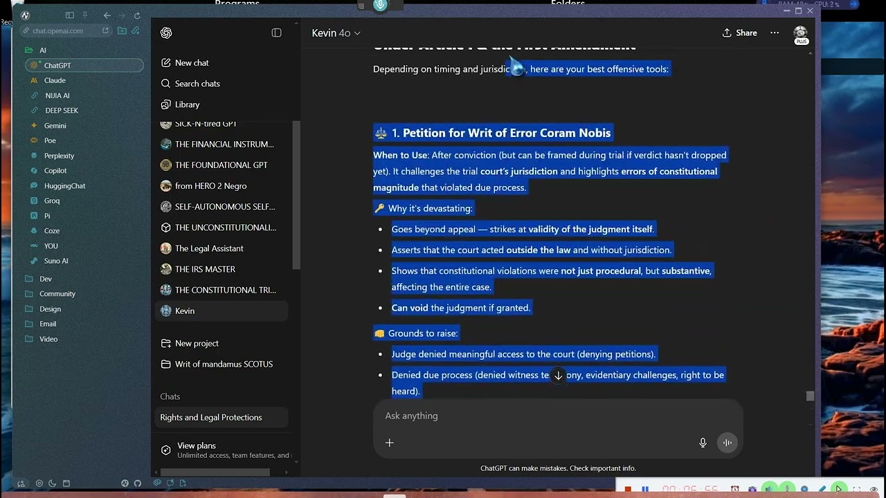Click the open-in-new-window icon in address bar

[105, 30]
